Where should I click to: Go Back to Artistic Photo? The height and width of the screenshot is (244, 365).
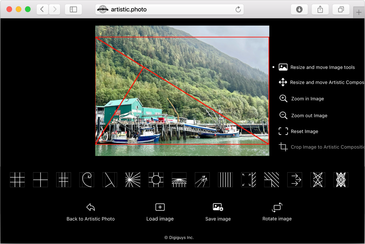pyautogui.click(x=90, y=212)
